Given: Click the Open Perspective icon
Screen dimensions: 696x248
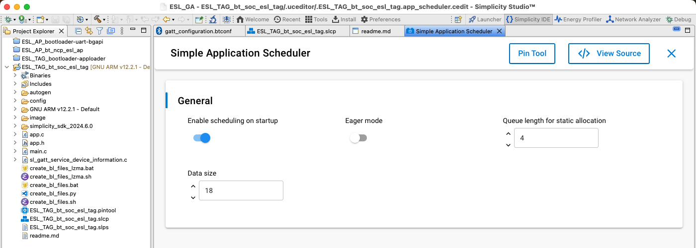Looking at the screenshot, I should click(458, 19).
